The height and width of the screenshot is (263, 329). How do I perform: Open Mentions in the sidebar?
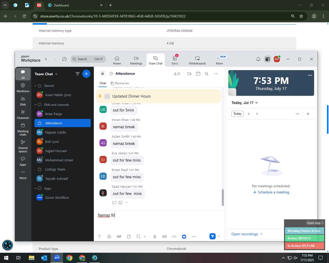tap(23, 88)
